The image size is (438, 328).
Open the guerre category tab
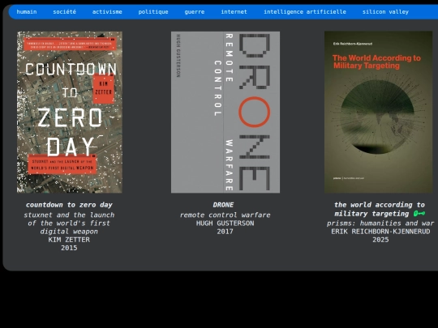[x=195, y=11]
